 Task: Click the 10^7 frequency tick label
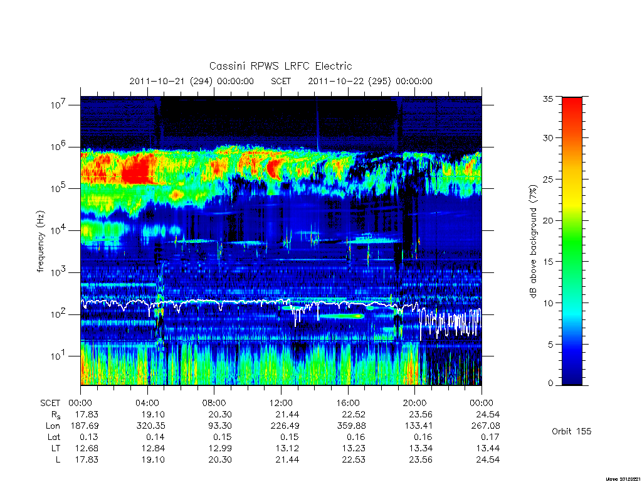click(x=58, y=104)
